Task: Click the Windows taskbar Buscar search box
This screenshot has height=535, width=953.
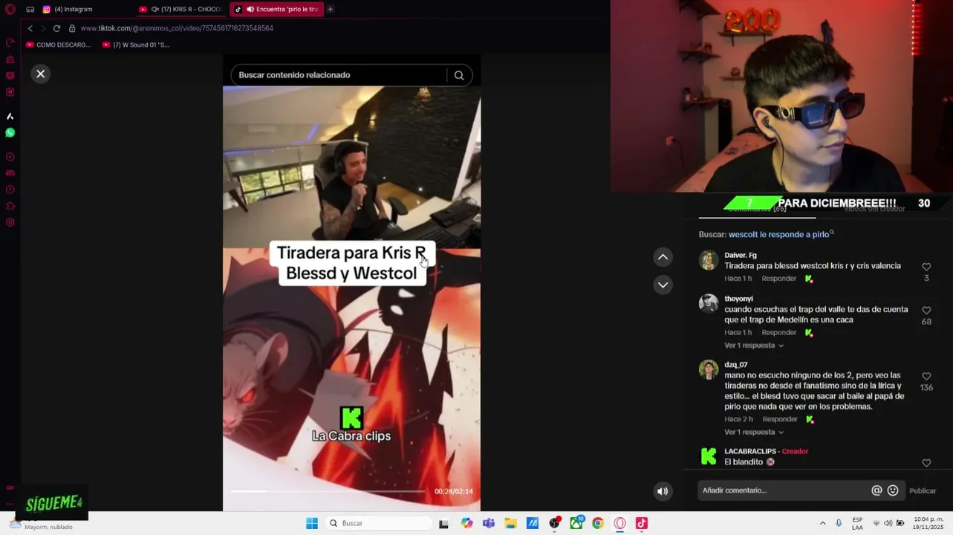Action: click(x=377, y=523)
